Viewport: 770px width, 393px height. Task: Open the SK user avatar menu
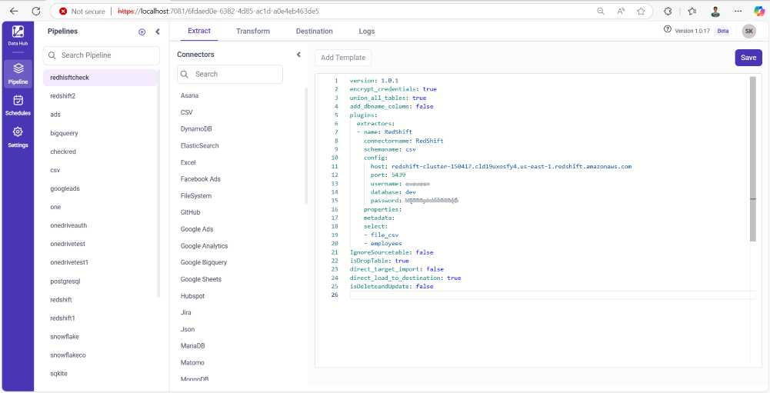click(749, 31)
